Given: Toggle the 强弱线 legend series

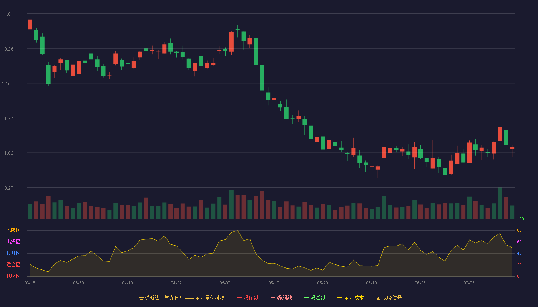Looking at the screenshot, I should (281, 298).
